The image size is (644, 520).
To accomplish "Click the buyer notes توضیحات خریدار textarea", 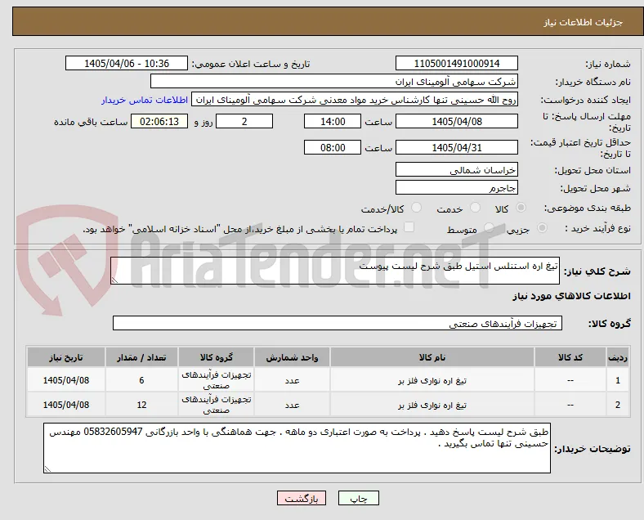I will [297, 448].
